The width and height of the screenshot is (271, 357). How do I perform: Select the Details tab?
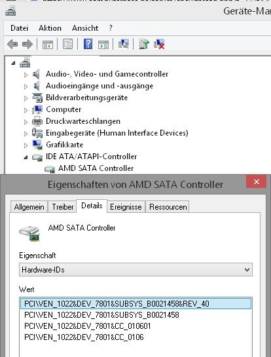[92, 206]
